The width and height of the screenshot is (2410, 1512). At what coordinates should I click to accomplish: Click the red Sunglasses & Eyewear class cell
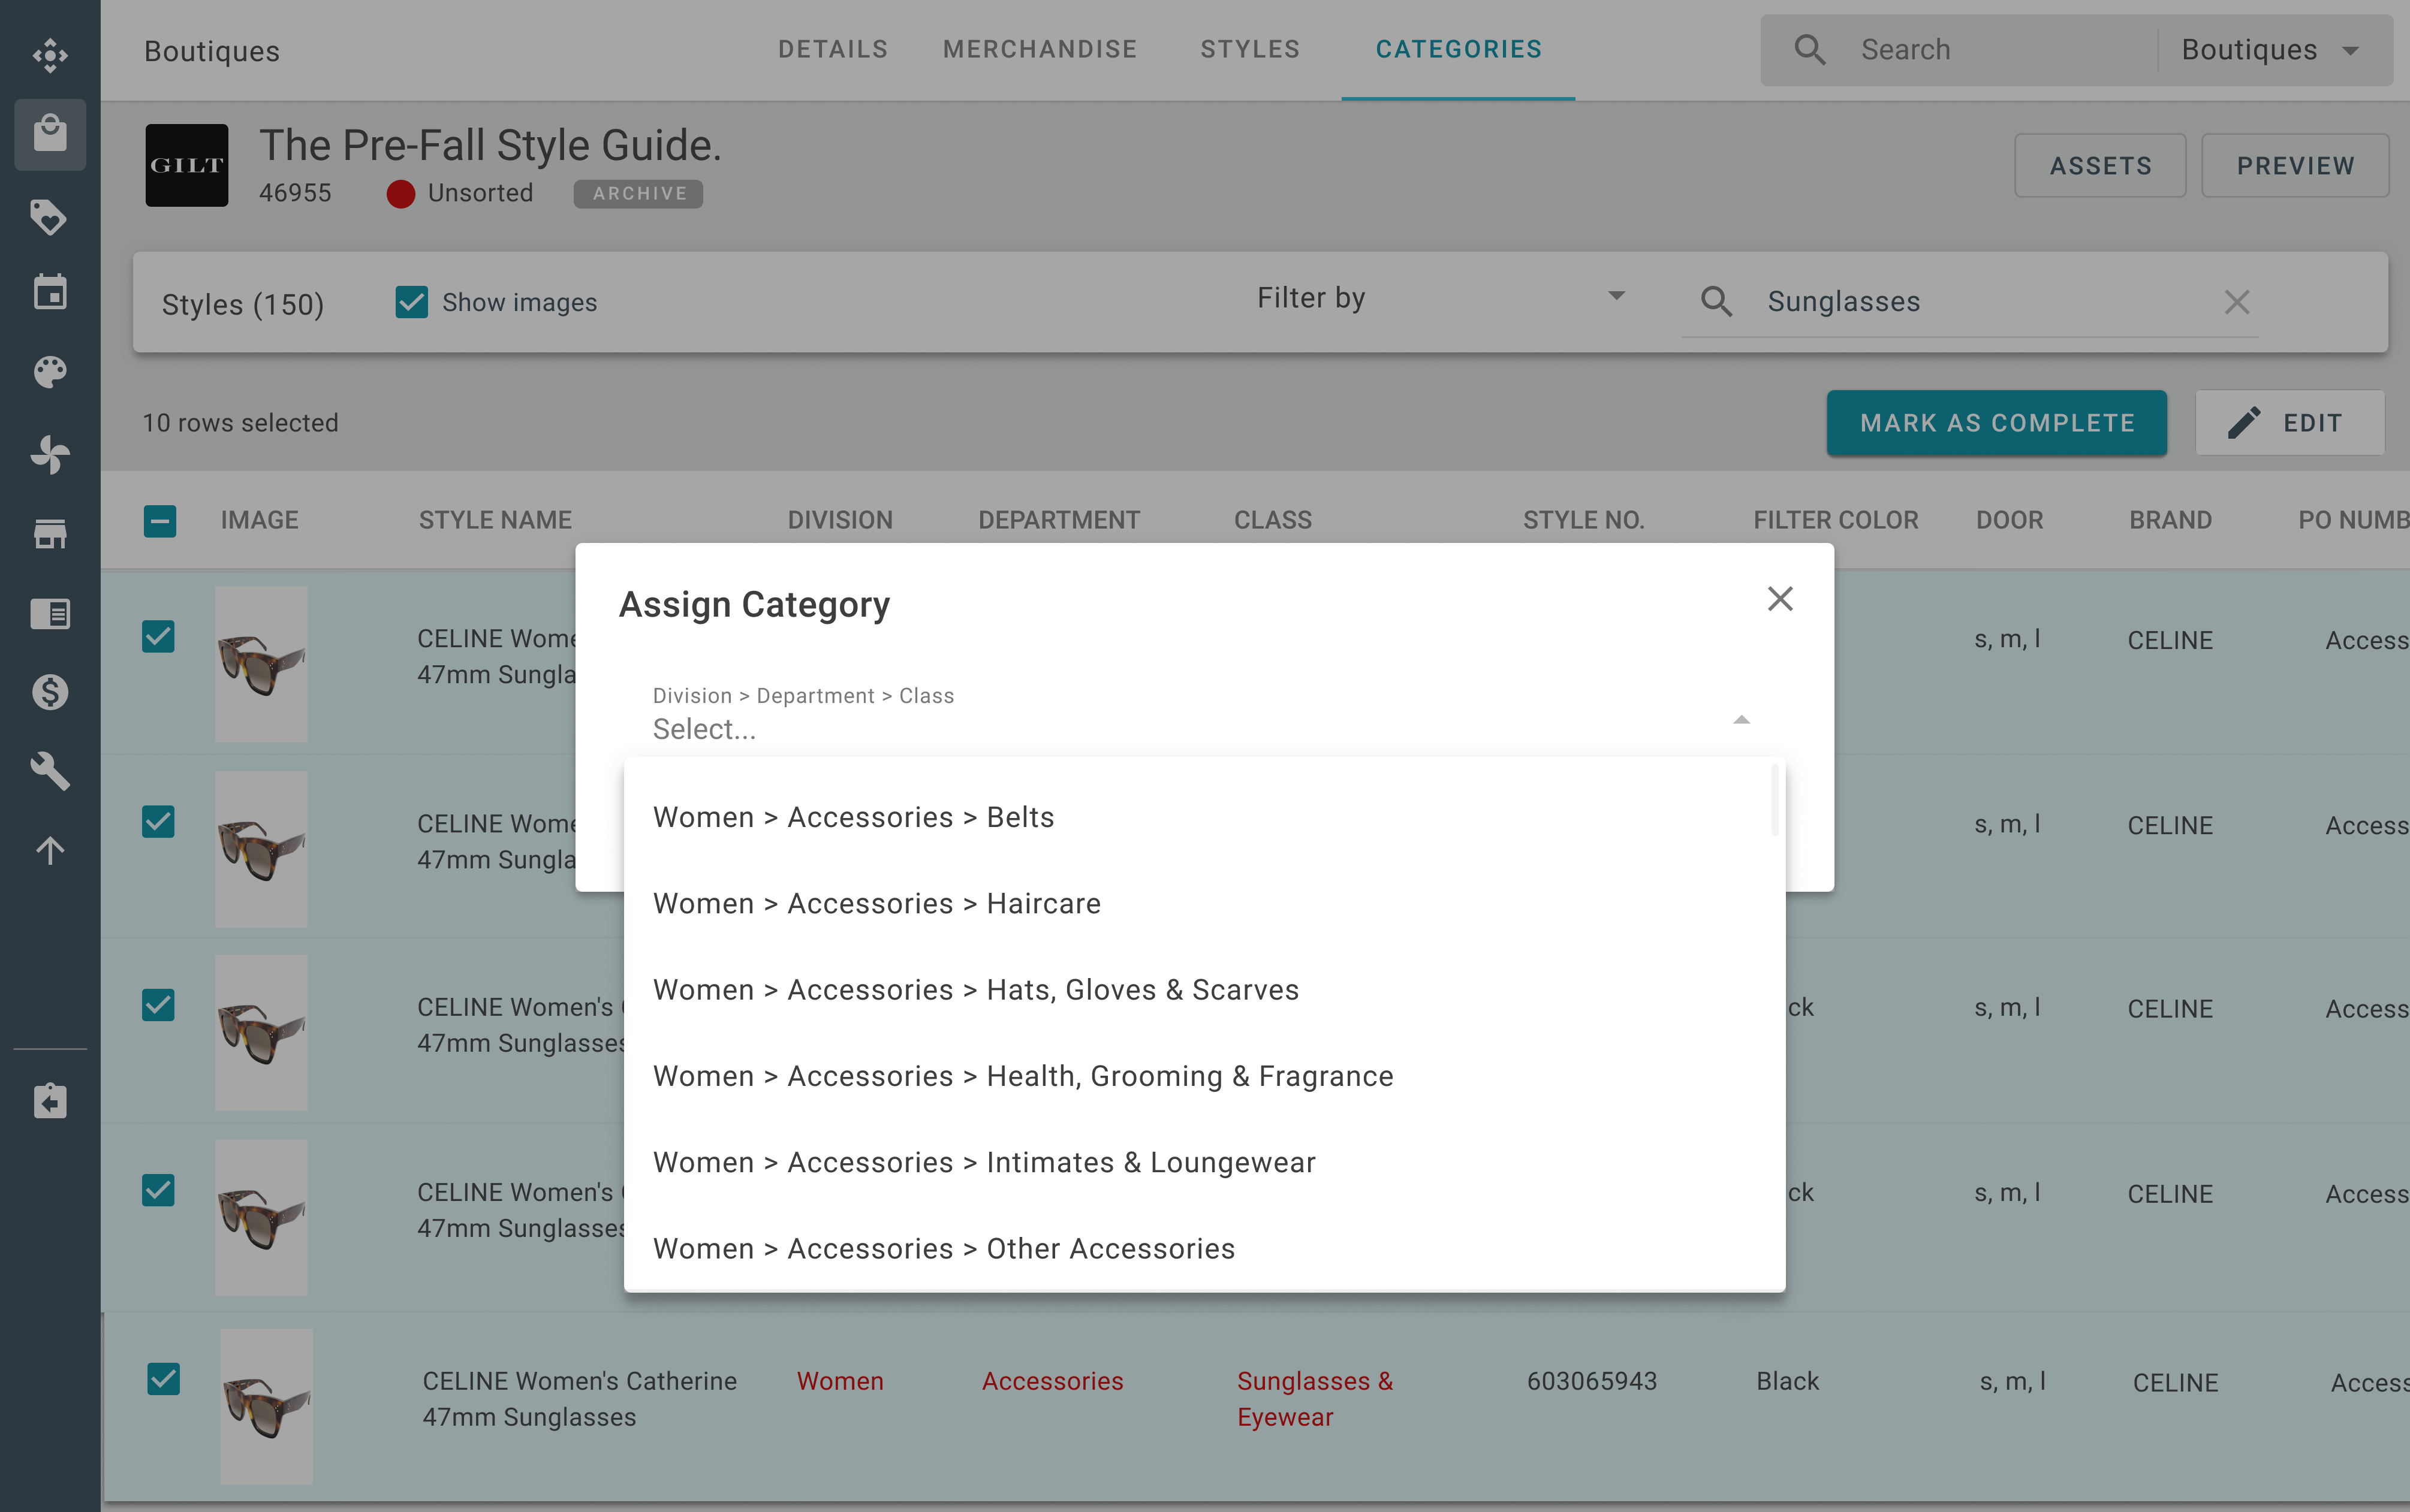pos(1315,1398)
